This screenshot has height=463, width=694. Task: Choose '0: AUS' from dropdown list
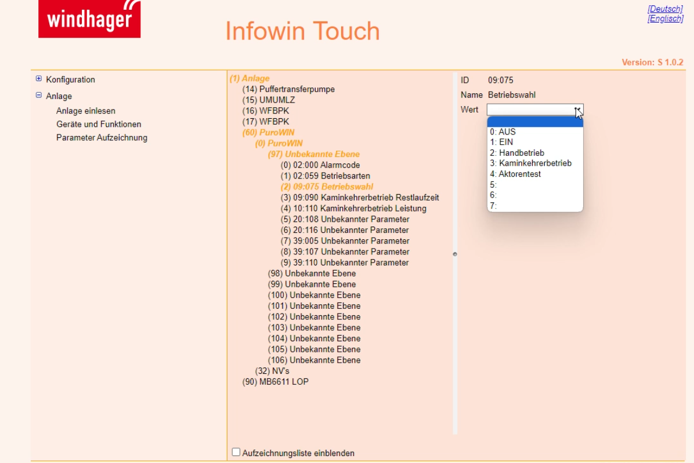point(503,132)
